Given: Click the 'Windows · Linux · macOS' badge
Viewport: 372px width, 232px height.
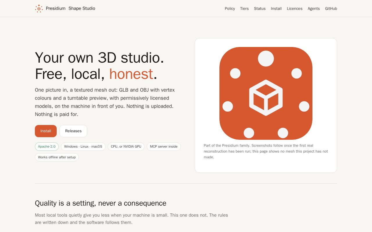Looking at the screenshot, I should pos(83,146).
